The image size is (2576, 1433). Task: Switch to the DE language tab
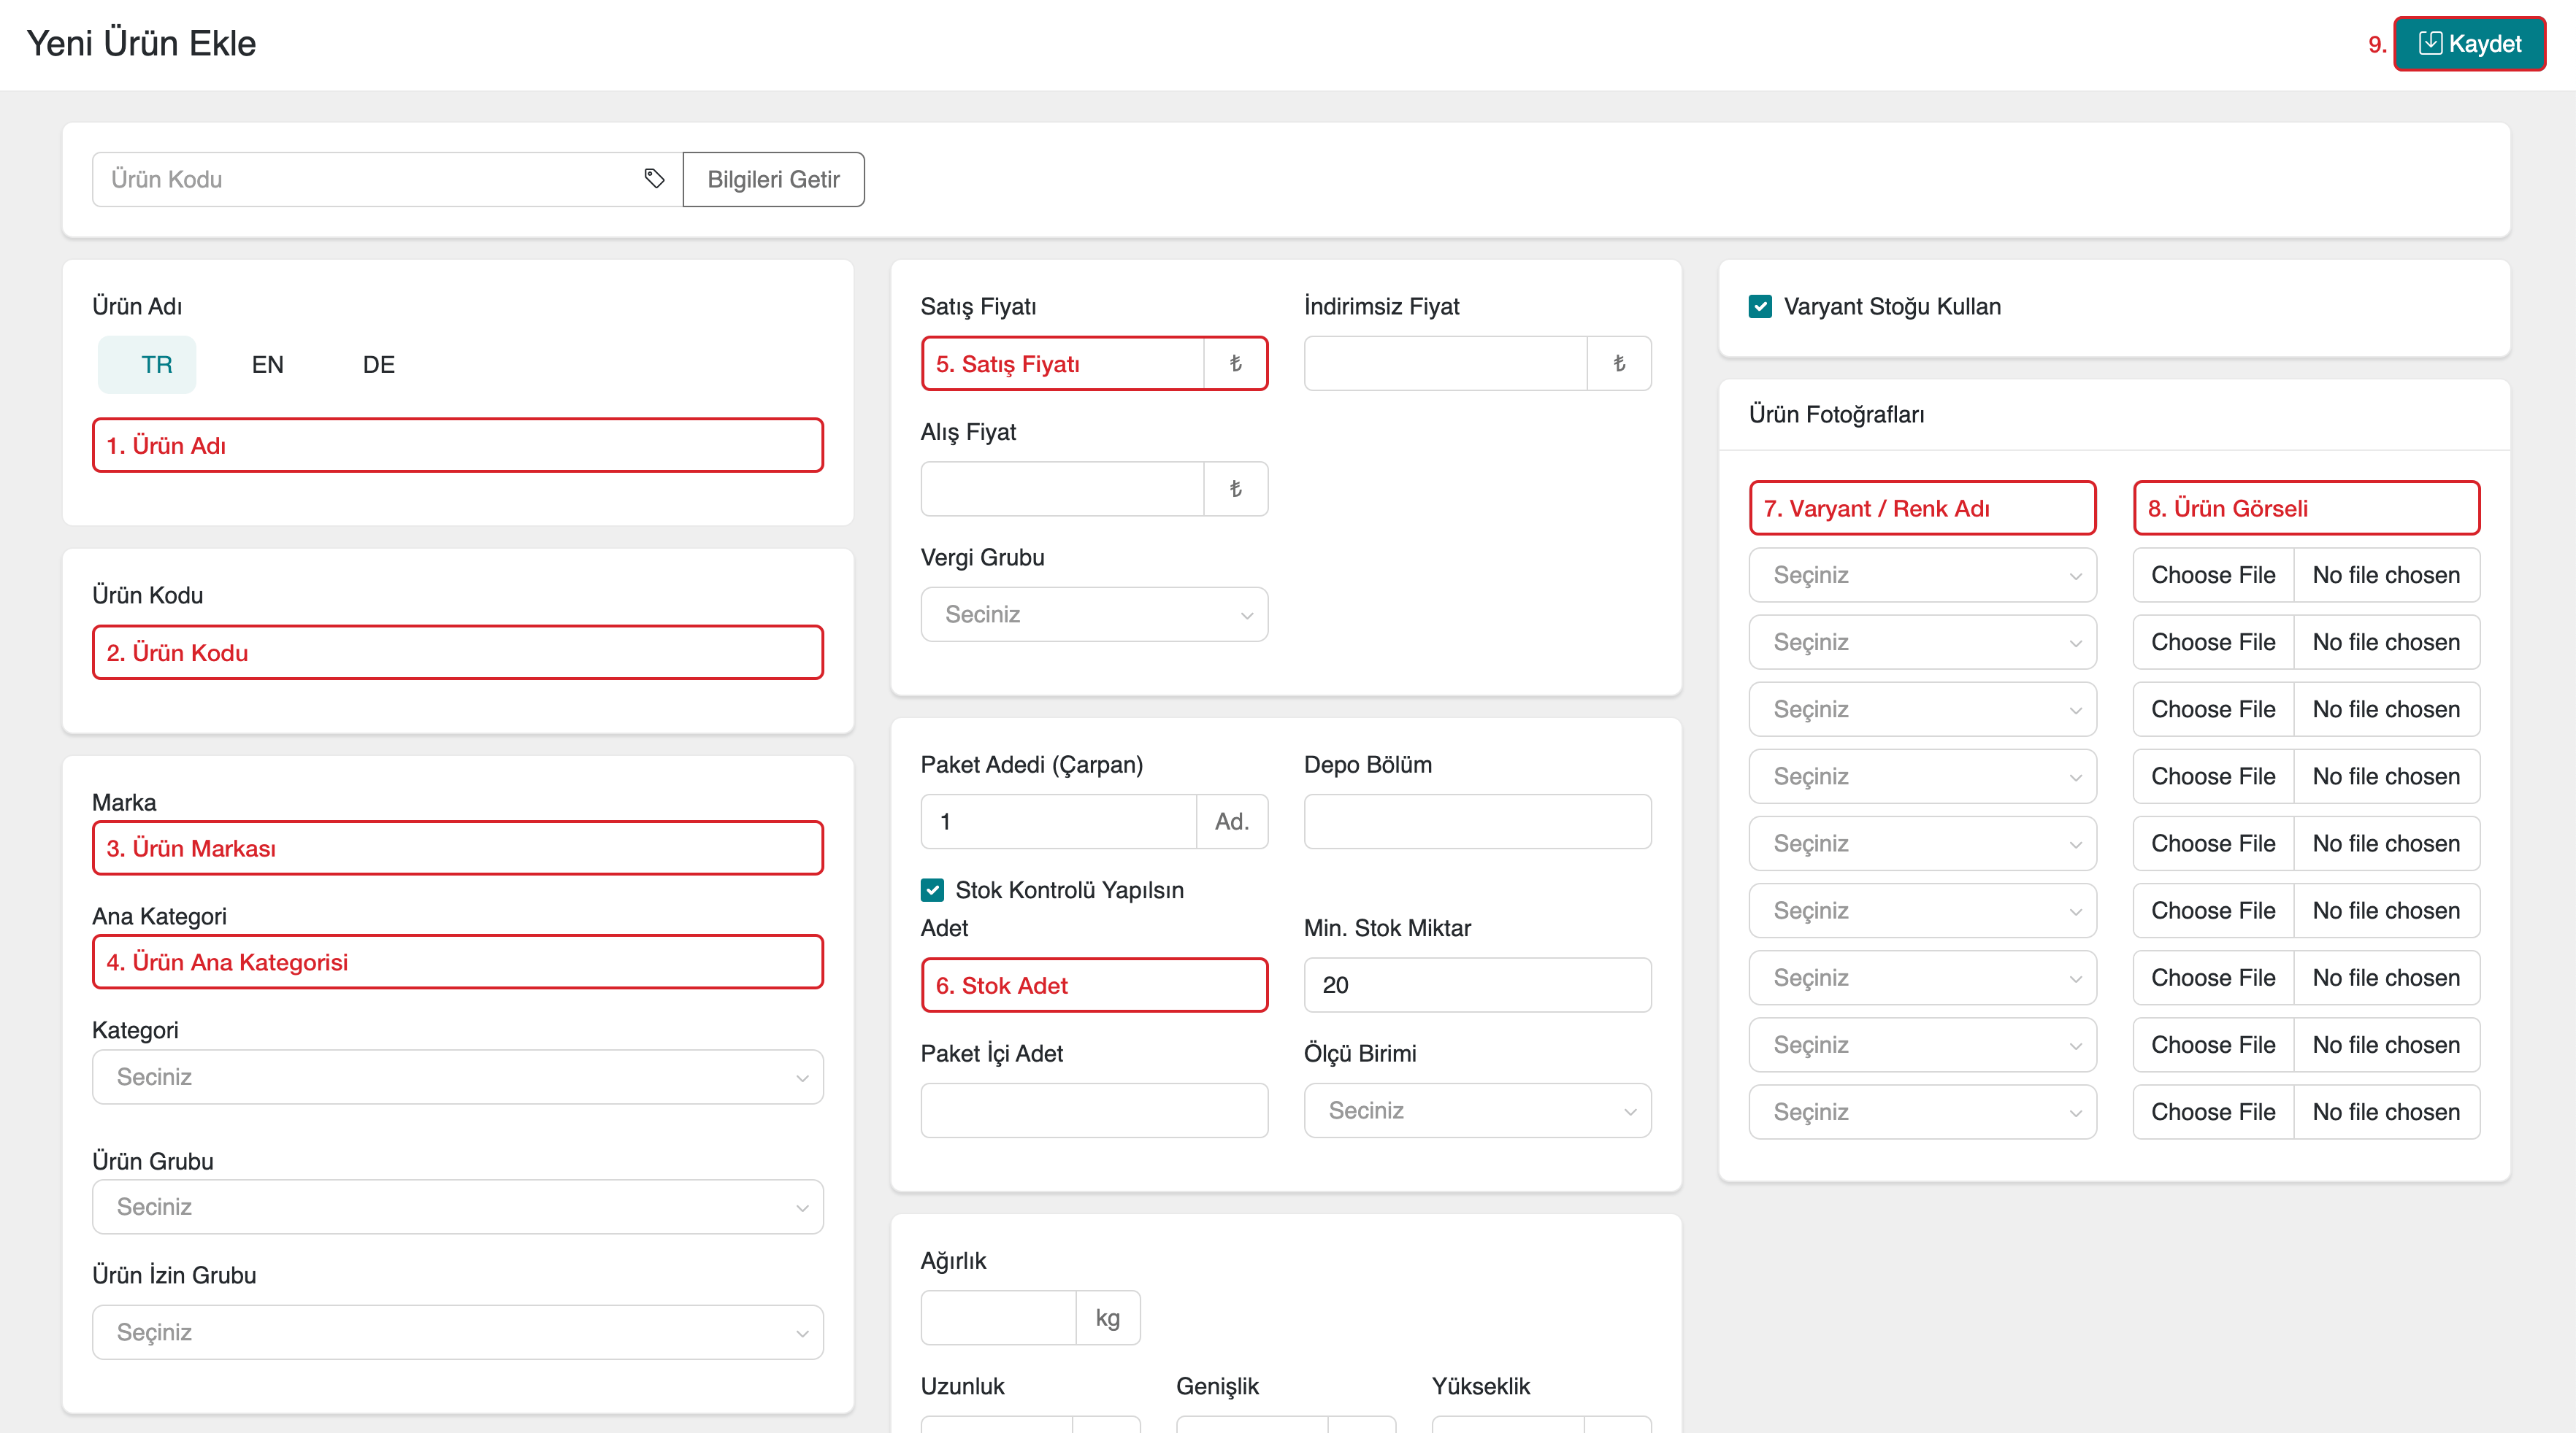click(x=378, y=365)
